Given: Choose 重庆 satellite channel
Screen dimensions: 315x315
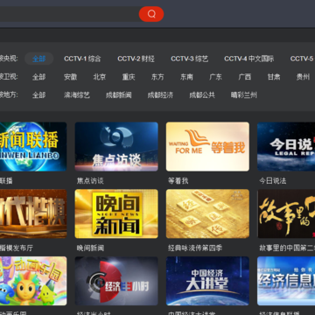Looking at the screenshot, I should (x=129, y=77).
